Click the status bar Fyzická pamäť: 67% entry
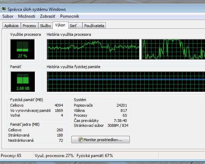The width and height of the screenshot is (205, 164). [95, 156]
